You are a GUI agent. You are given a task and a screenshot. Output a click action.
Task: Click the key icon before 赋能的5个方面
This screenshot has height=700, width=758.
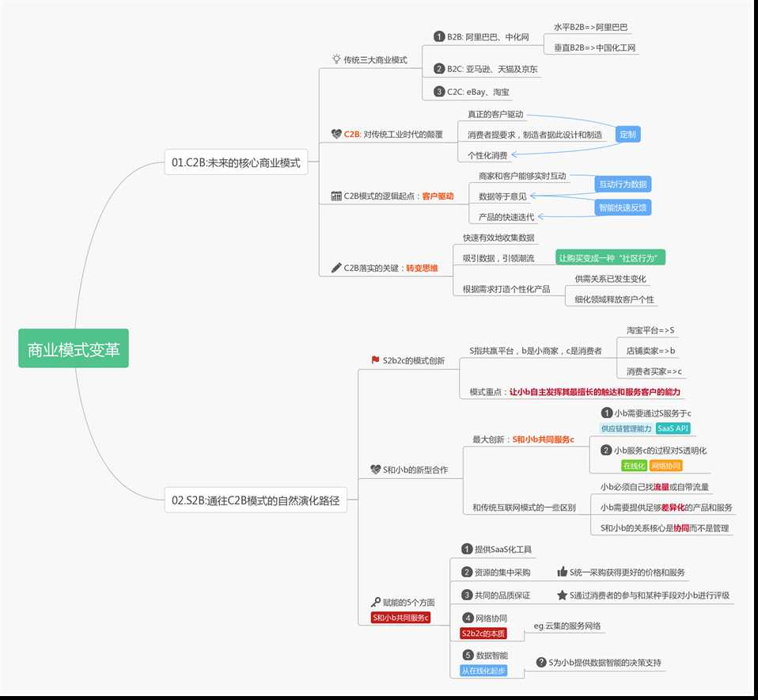tap(376, 603)
